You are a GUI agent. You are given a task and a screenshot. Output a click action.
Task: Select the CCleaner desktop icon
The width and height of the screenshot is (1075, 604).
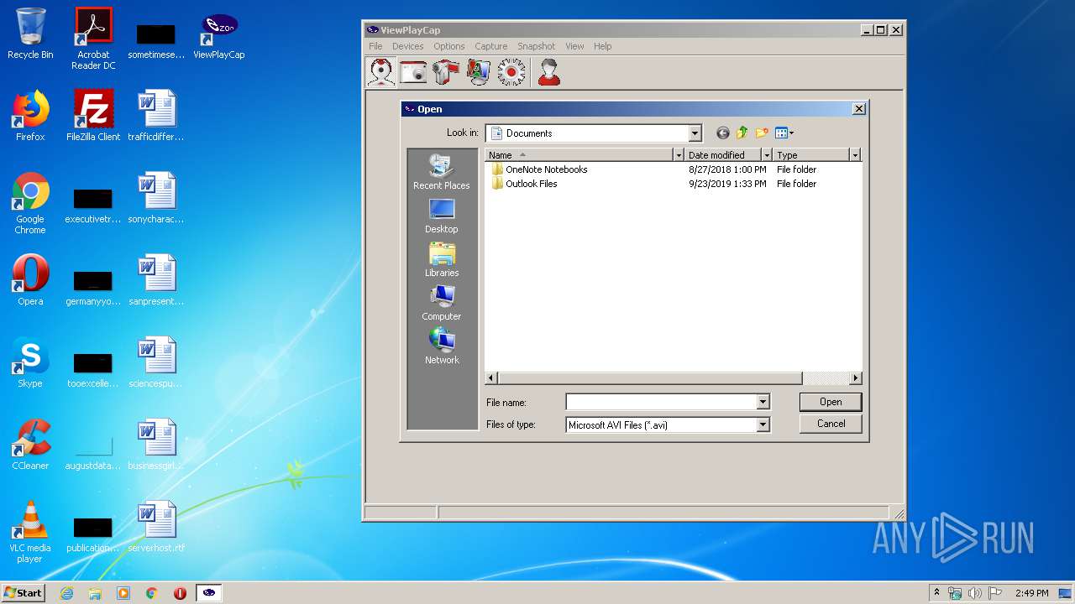click(30, 445)
